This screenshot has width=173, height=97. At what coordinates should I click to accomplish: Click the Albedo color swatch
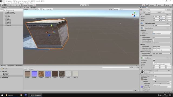pos(154,79)
